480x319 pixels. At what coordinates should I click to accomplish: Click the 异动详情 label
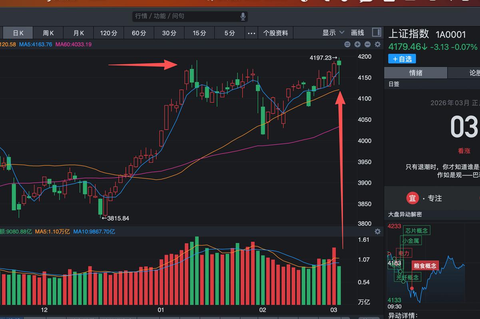point(402,315)
